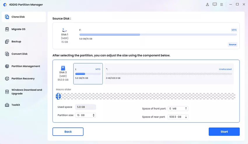Open the hamburger menu in title bar
This screenshot has height=144, width=248.
222,4
